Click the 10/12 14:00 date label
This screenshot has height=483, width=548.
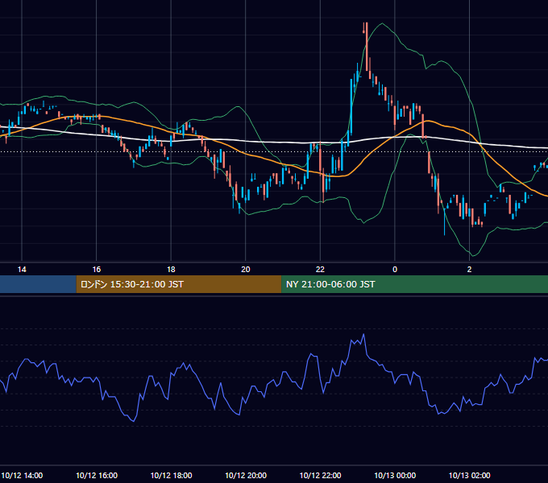22,475
